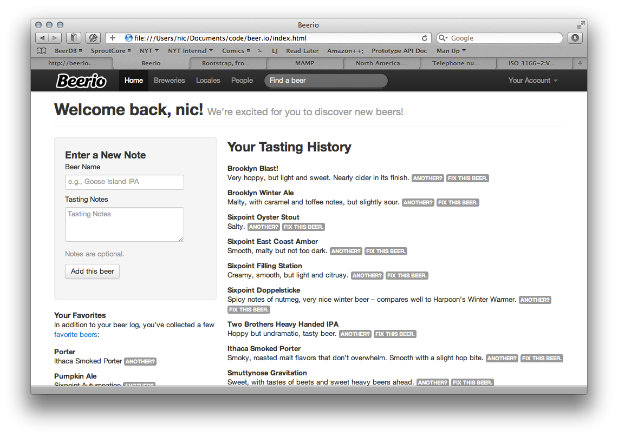Viewport: 618px width, 437px height.
Task: Expand the Man Up bookmarks menu
Action: coord(451,51)
